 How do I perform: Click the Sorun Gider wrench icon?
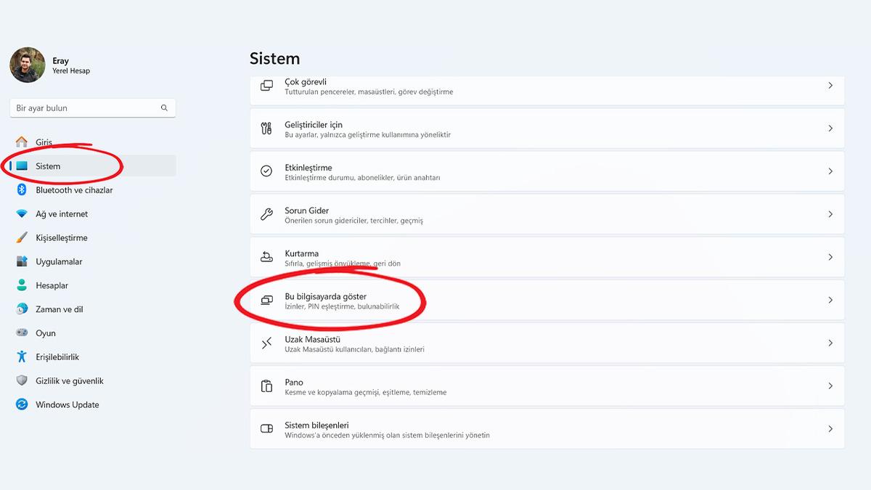click(266, 215)
